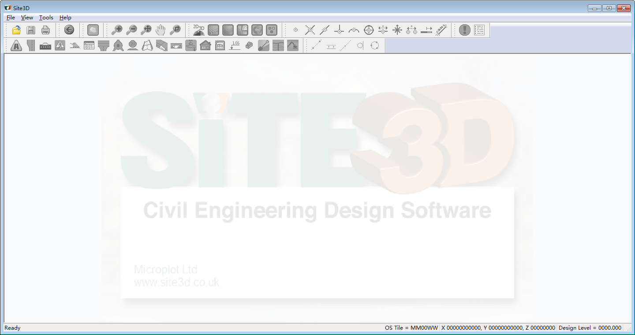Click the shovel excavation icon
This screenshot has width=635, height=335.
tap(264, 45)
